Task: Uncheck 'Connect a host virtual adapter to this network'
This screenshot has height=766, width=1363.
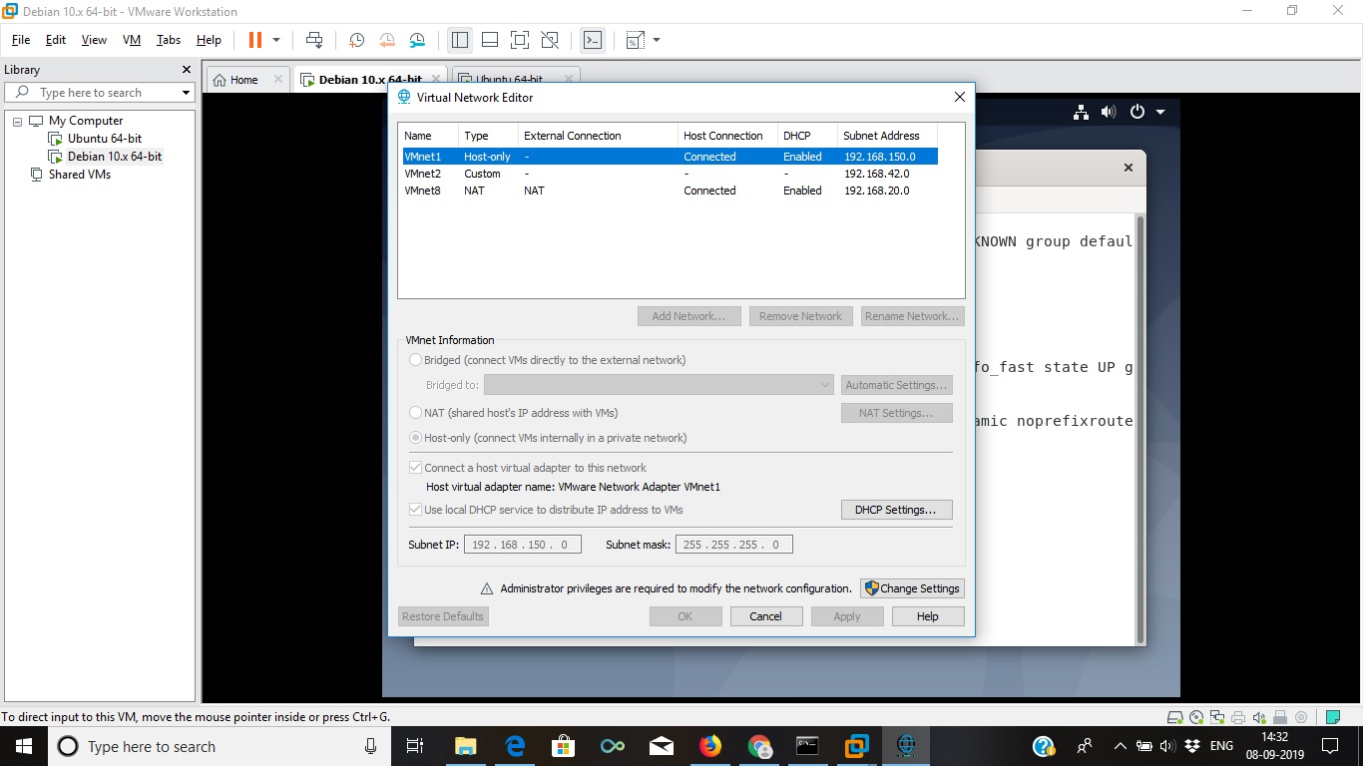Action: point(415,467)
